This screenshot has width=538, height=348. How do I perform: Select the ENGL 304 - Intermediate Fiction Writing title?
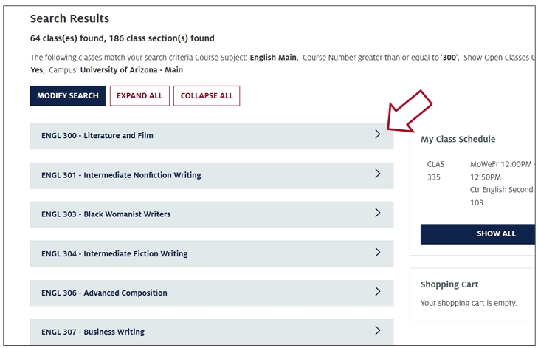coord(114,254)
